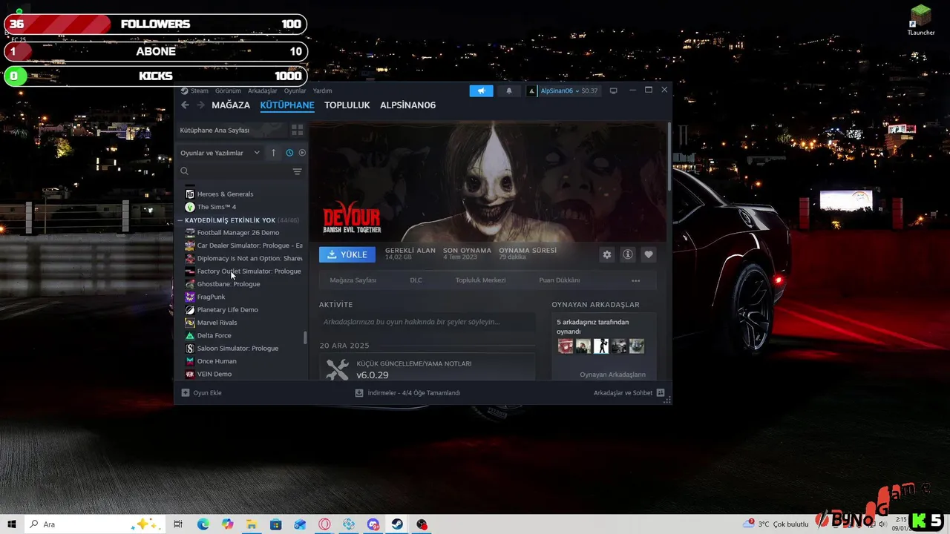The image size is (950, 534).
Task: Open the TLauncher desktop shortcut
Action: [921, 20]
